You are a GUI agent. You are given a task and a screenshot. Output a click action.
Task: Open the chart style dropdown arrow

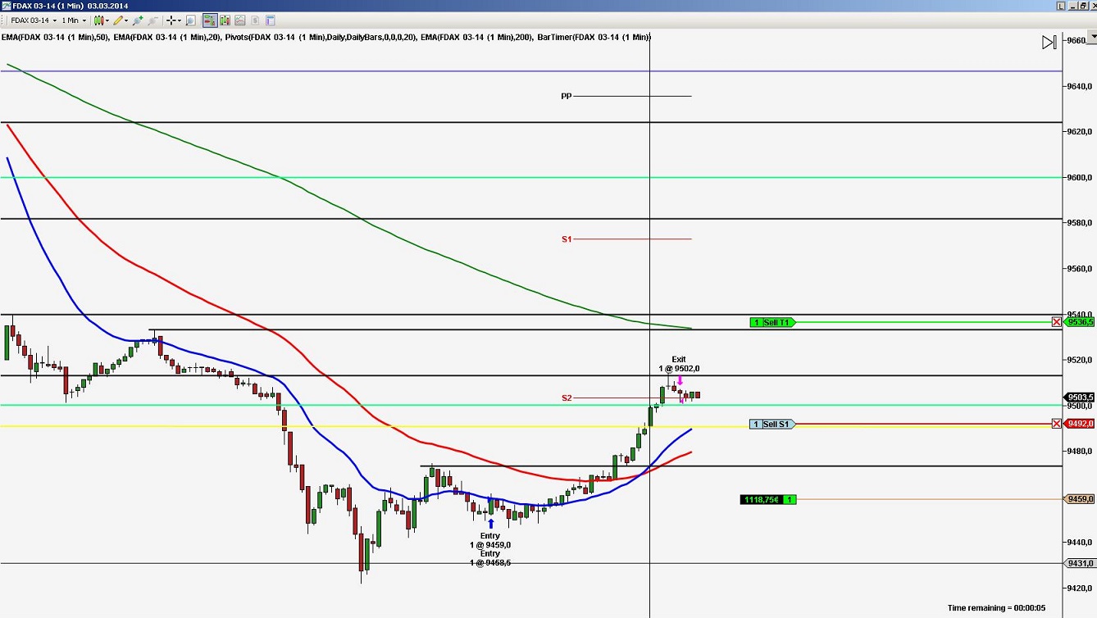(x=107, y=20)
